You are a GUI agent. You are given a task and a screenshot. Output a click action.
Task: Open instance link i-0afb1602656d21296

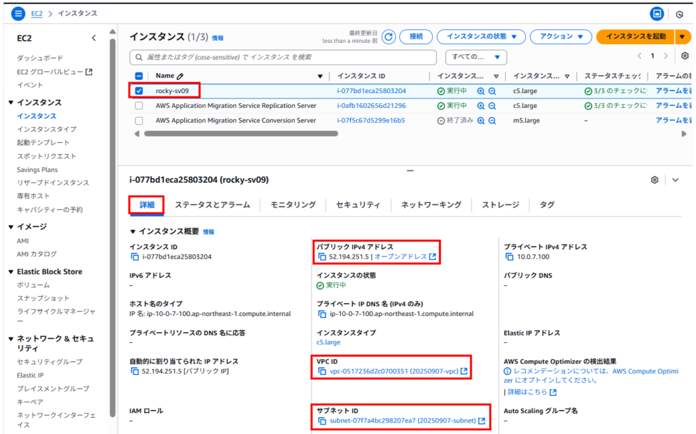pos(371,106)
